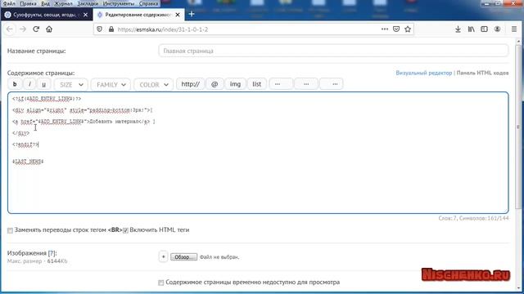Close the 'Сухофрукты, овощи' tab
Screen dimensions: 524x294
point(85,15)
